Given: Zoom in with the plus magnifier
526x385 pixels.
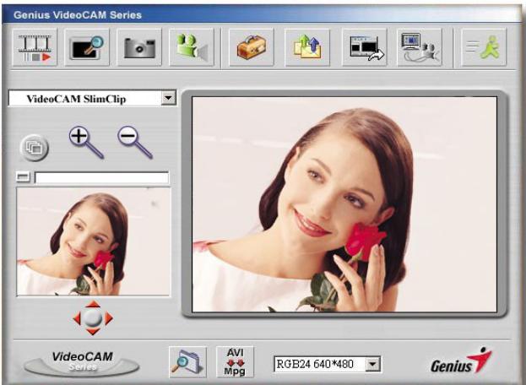Looking at the screenshot, I should (x=86, y=142).
